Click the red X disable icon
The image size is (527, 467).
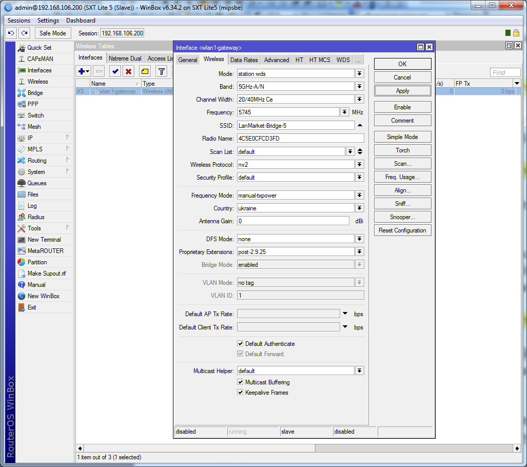pos(129,71)
